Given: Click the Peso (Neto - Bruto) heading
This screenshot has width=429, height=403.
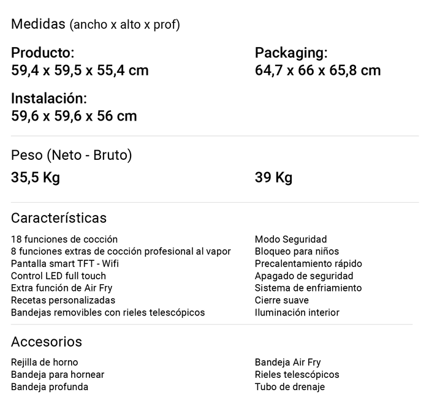Looking at the screenshot, I should 72,156.
